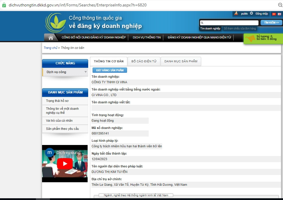Click the home icon in navigation bar

tap(51, 38)
